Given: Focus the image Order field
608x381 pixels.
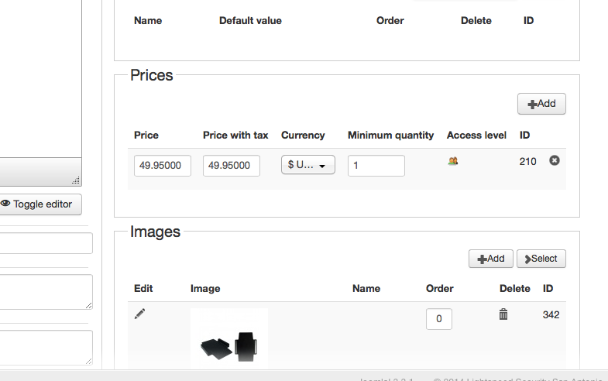Looking at the screenshot, I should (439, 319).
